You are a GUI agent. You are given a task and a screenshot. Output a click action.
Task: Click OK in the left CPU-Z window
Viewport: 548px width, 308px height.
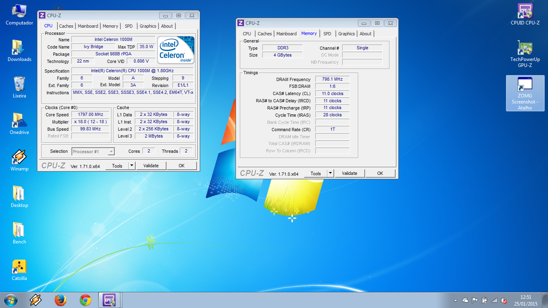point(182,166)
